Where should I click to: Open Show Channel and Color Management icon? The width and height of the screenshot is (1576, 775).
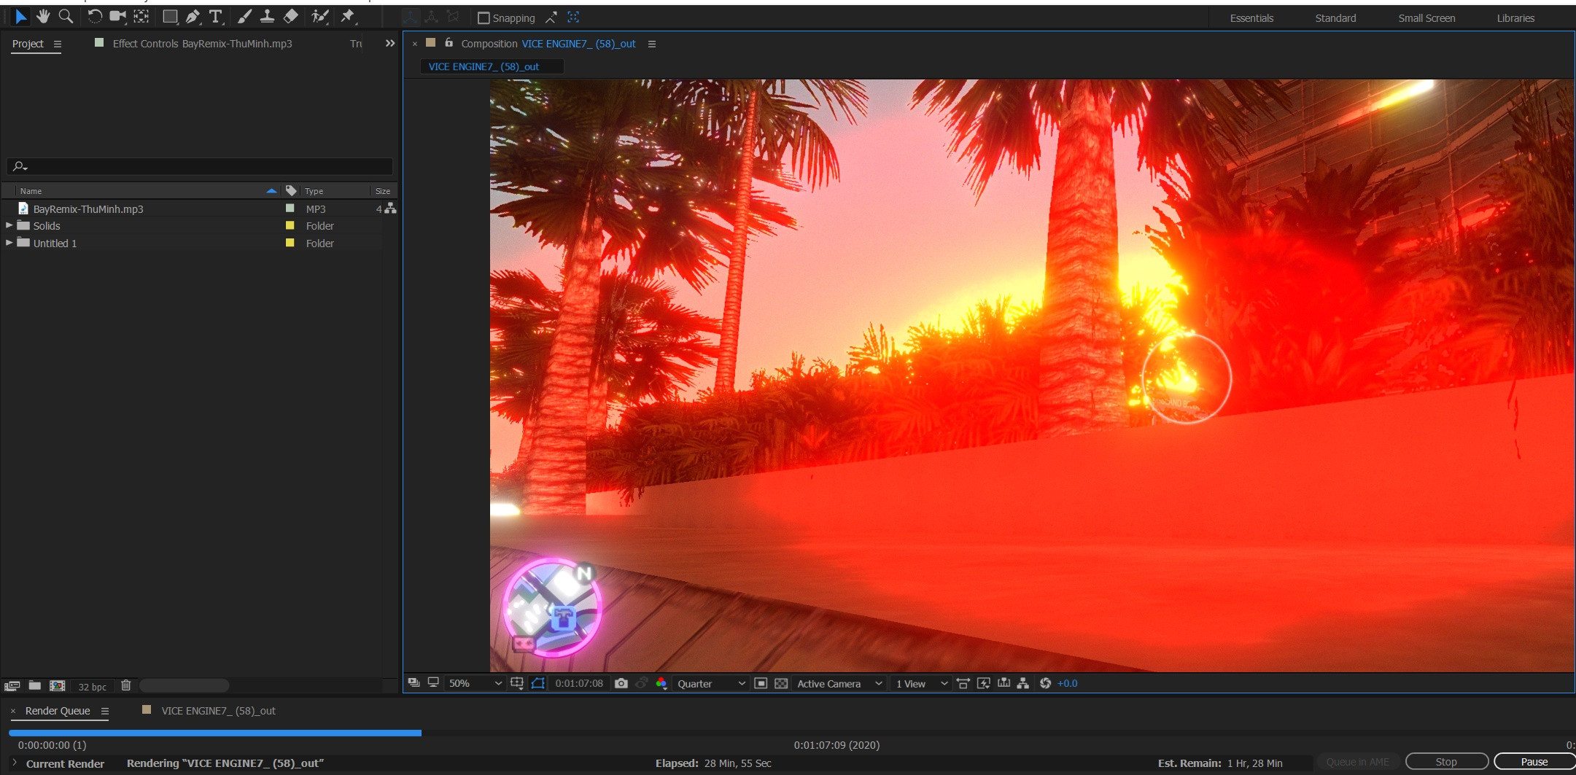(661, 683)
